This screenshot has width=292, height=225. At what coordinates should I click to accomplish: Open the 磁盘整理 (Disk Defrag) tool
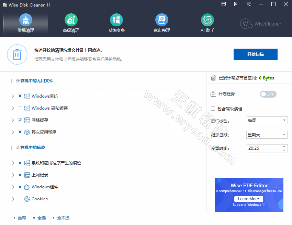click(162, 24)
